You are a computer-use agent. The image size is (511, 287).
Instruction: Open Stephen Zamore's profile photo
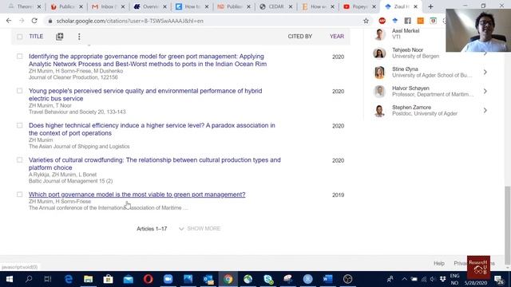tap(379, 111)
